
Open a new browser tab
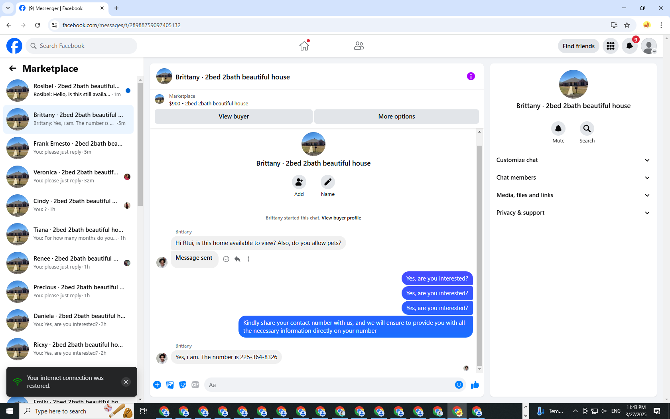point(116,8)
